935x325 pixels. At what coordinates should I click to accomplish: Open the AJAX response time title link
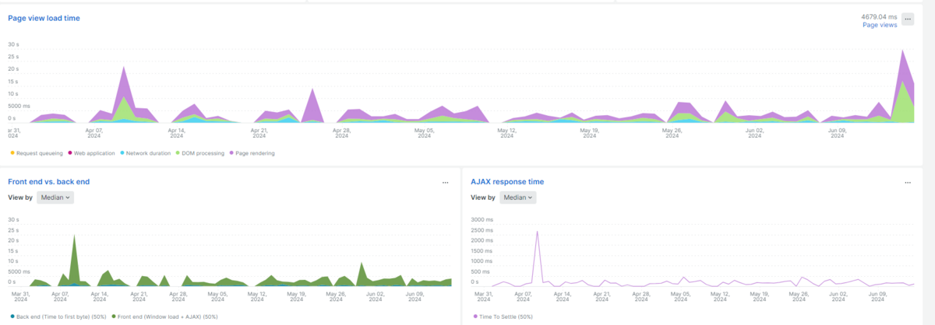click(507, 181)
